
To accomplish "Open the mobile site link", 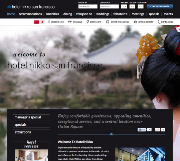I will 57,22.
